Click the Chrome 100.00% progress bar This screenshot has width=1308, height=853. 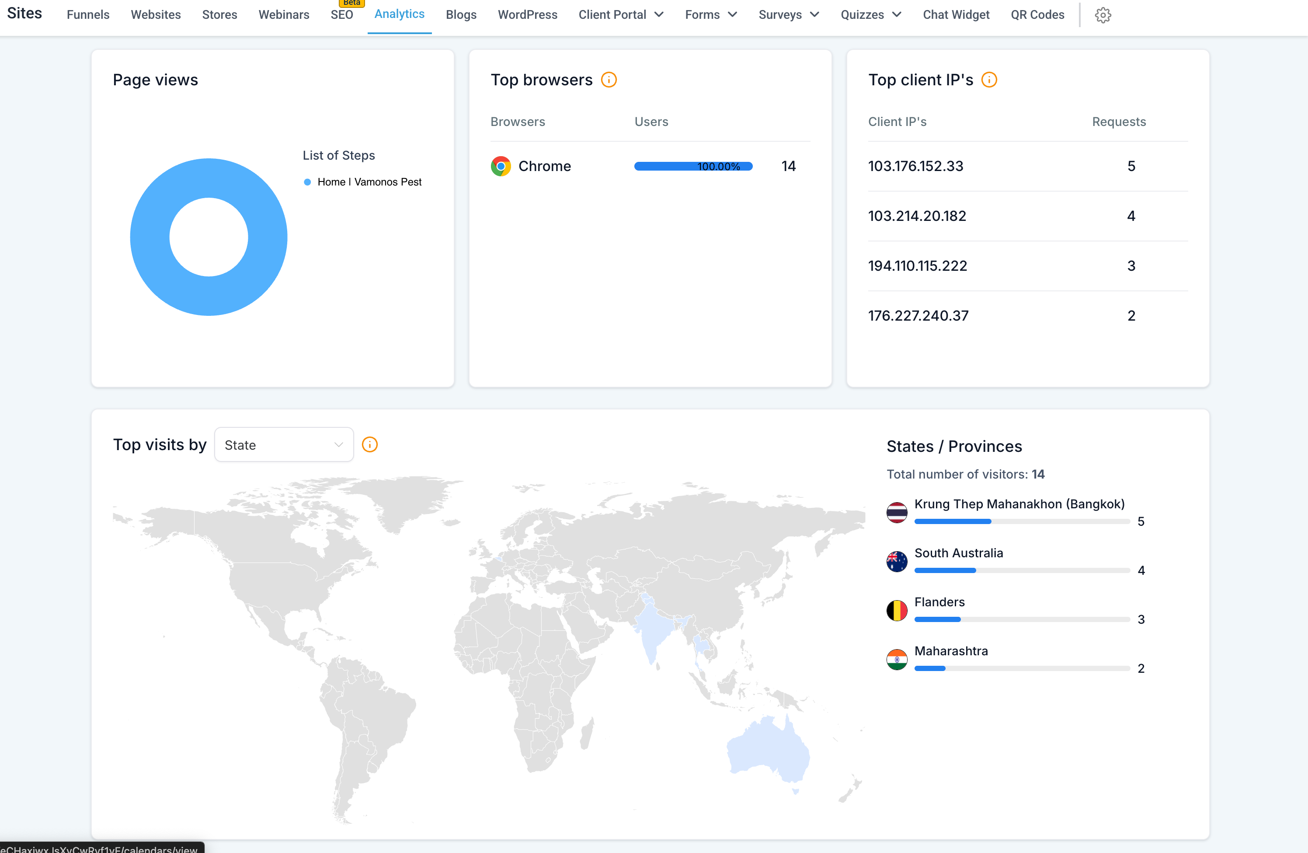coord(693,166)
